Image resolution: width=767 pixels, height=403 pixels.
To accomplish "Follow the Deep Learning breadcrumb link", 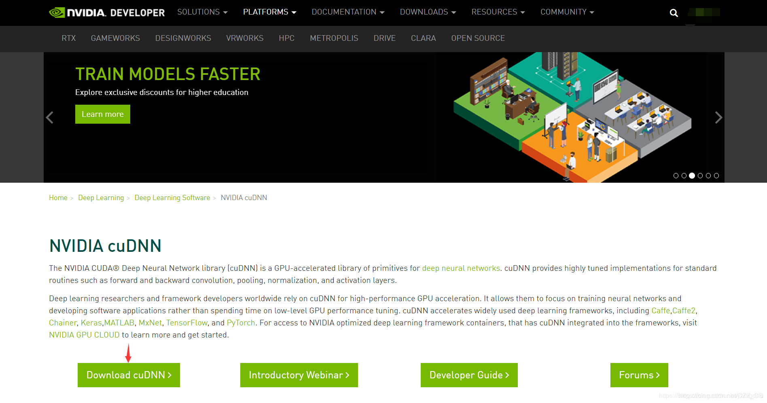I will point(101,198).
